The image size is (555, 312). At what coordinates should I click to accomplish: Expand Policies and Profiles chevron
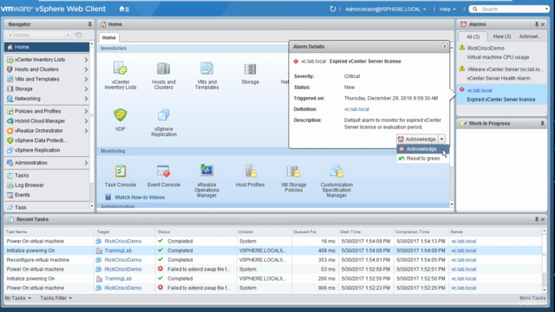coord(86,111)
